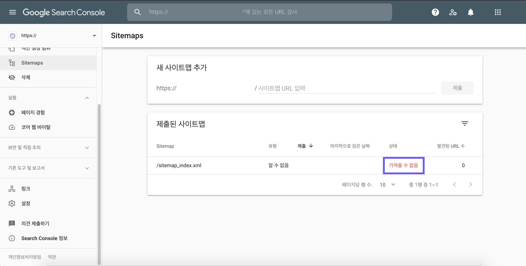This screenshot has height=266, width=526.
Task: Click the URL inspection search icon
Action: (x=137, y=12)
